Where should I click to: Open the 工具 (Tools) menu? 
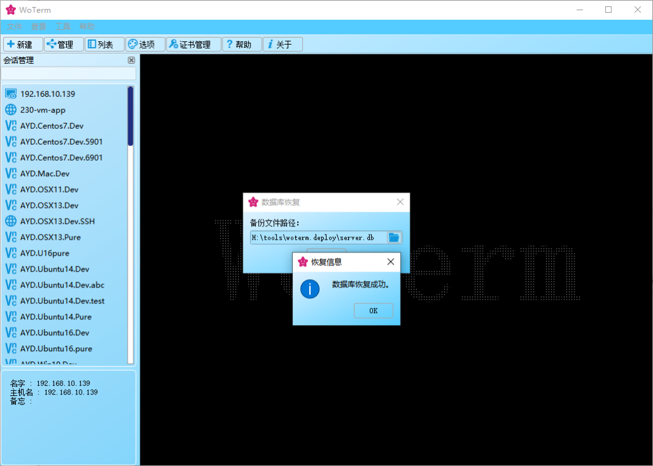point(62,26)
